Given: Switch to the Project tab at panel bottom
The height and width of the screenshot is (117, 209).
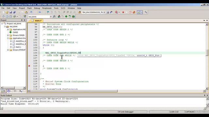Looking at the screenshot, I should (x=3, y=91).
